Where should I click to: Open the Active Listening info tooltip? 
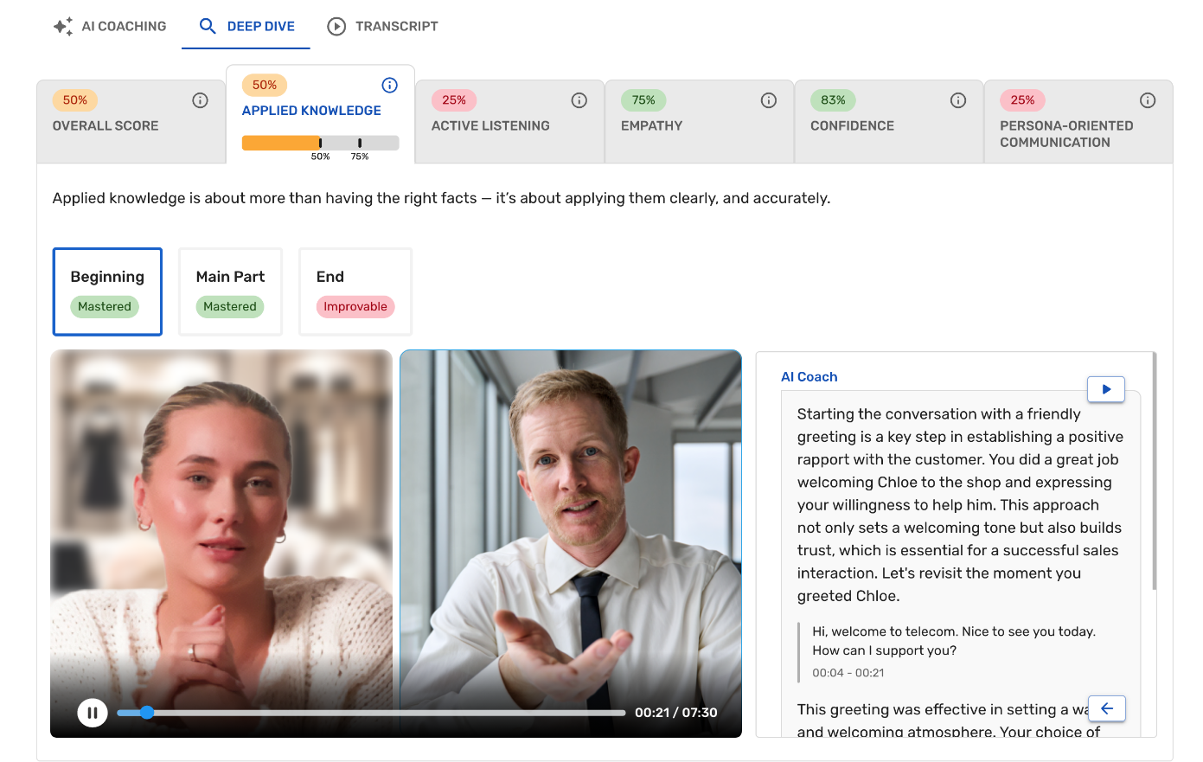click(579, 99)
